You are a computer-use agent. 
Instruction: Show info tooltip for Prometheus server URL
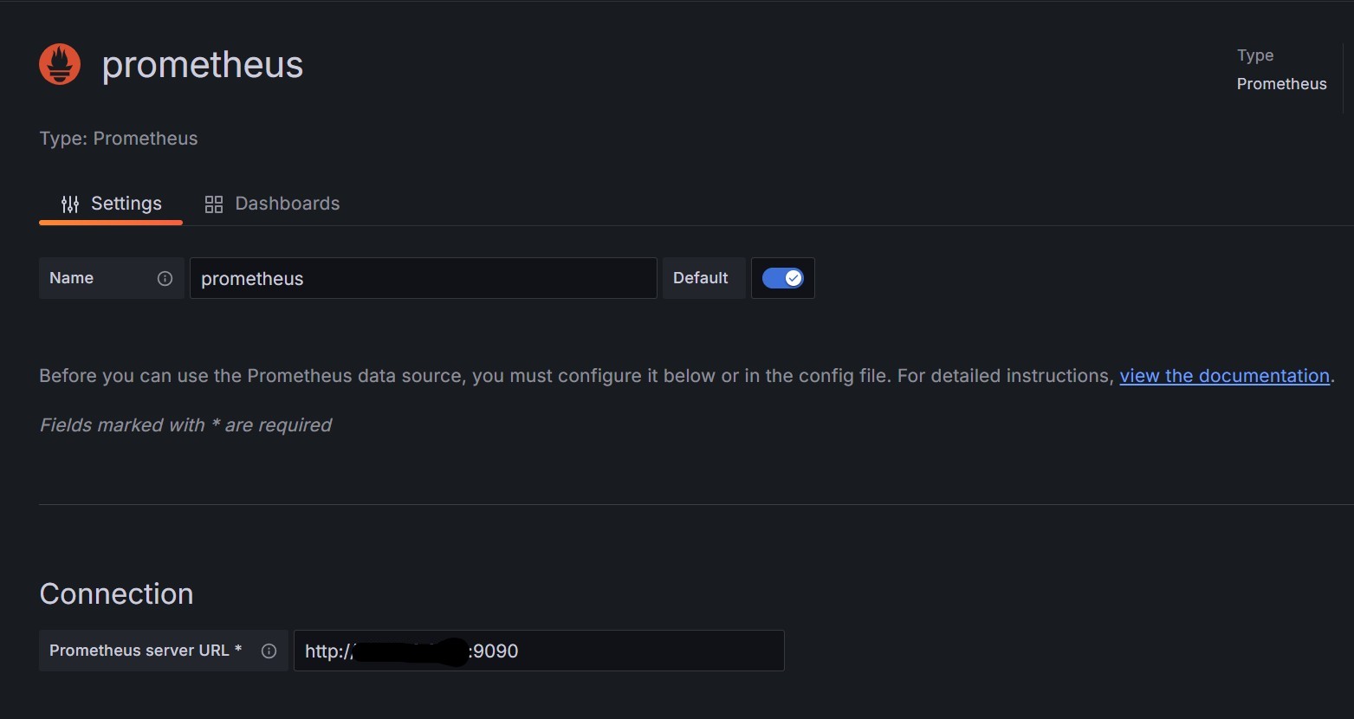pyautogui.click(x=269, y=651)
